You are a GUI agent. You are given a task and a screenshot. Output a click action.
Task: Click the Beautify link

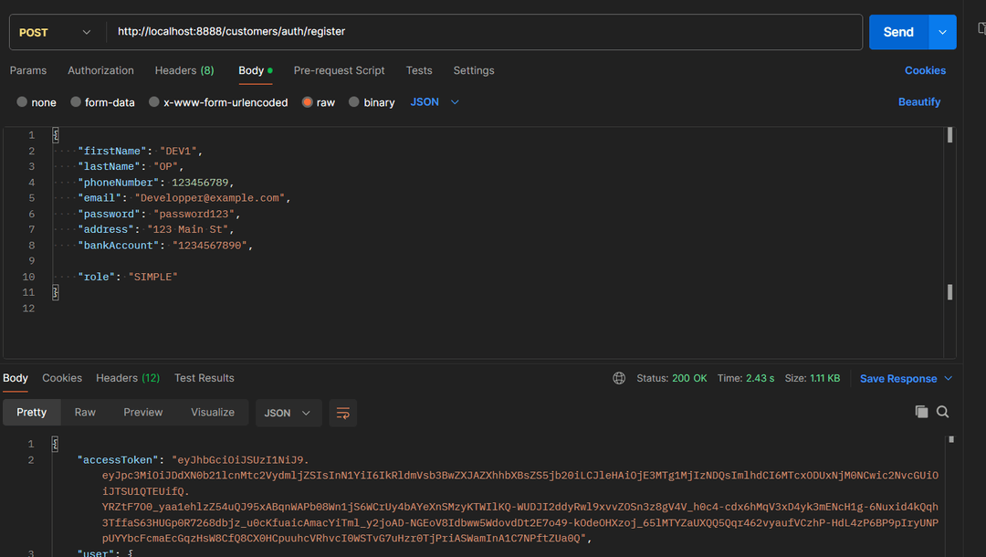[x=918, y=102]
